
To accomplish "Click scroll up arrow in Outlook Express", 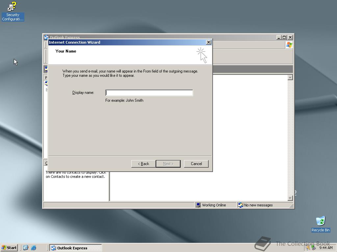I will [290, 77].
